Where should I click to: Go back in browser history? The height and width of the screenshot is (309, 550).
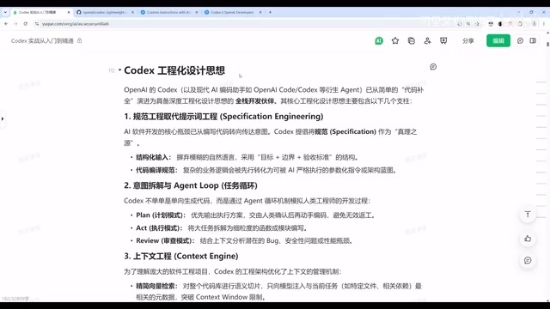(6, 24)
